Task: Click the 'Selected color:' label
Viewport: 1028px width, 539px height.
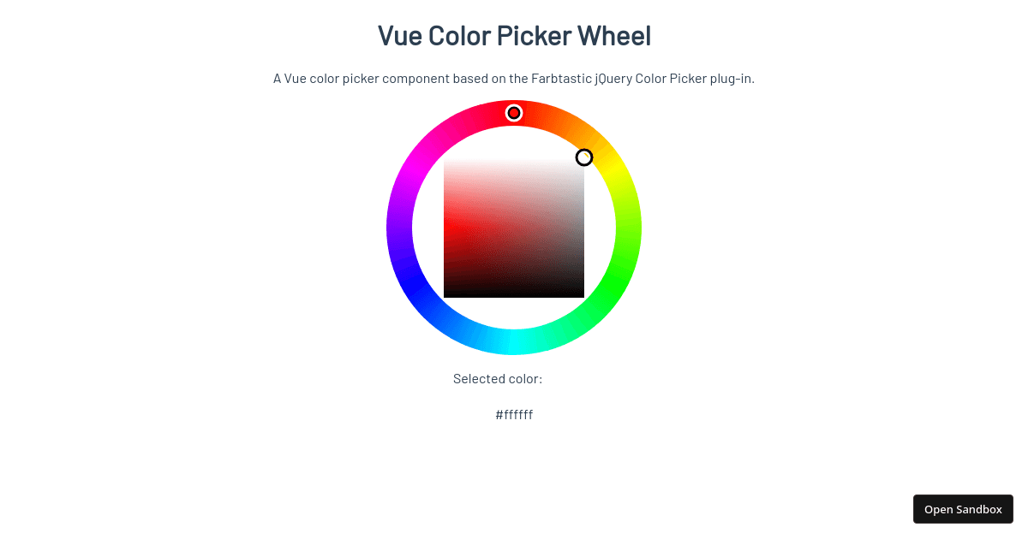Action: pyautogui.click(x=498, y=377)
